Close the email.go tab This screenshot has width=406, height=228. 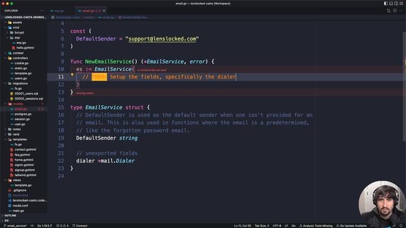104,11
